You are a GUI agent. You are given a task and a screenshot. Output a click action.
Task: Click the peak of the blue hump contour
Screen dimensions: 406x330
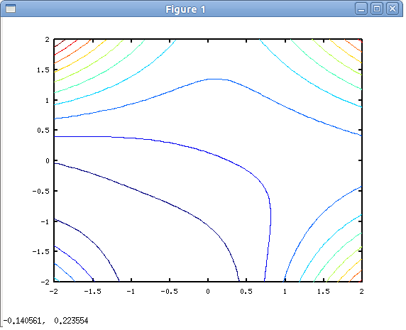pos(216,79)
